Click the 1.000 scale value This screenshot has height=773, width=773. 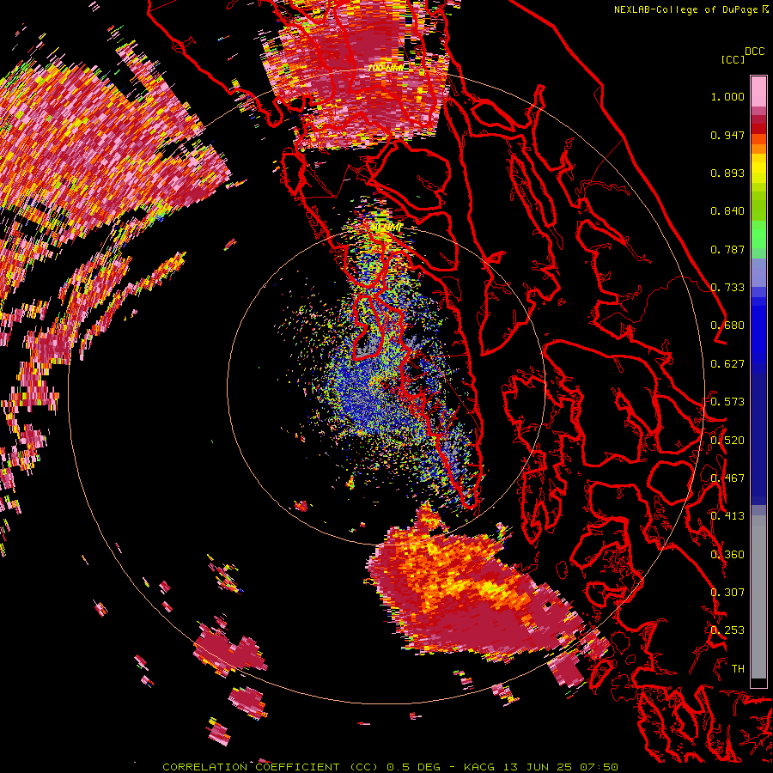pyautogui.click(x=727, y=96)
